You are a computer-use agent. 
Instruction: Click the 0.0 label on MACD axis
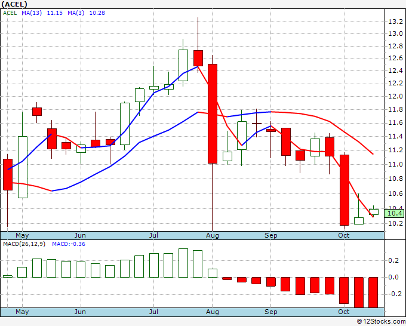click(x=393, y=277)
